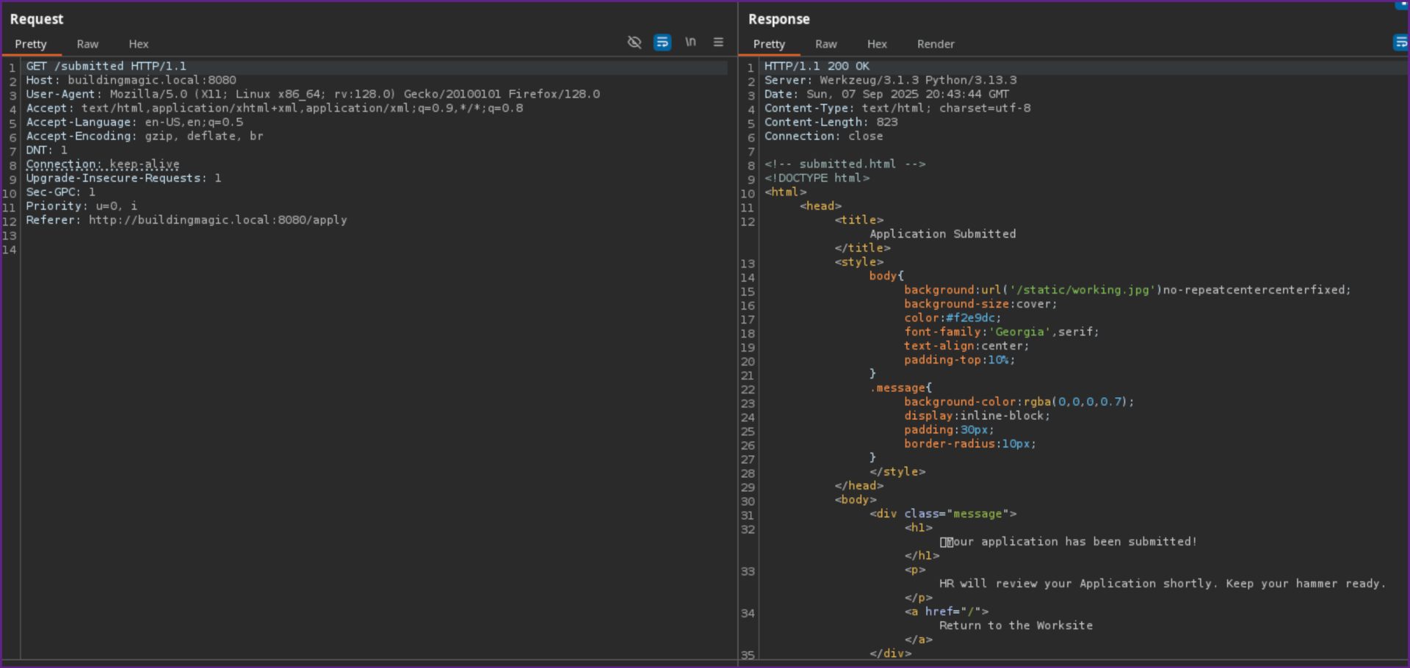Open the Request hamburger options menu
Screen dimensions: 1410x668
tap(718, 43)
